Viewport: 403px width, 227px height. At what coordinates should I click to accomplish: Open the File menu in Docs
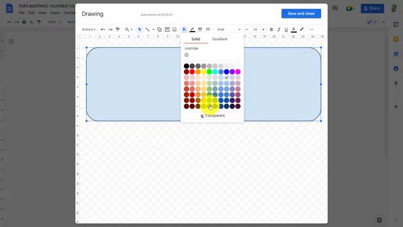[21, 13]
